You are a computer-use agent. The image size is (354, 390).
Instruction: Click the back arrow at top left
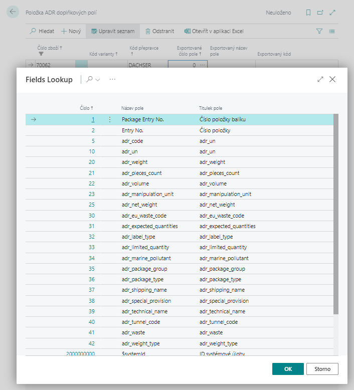[x=14, y=13]
